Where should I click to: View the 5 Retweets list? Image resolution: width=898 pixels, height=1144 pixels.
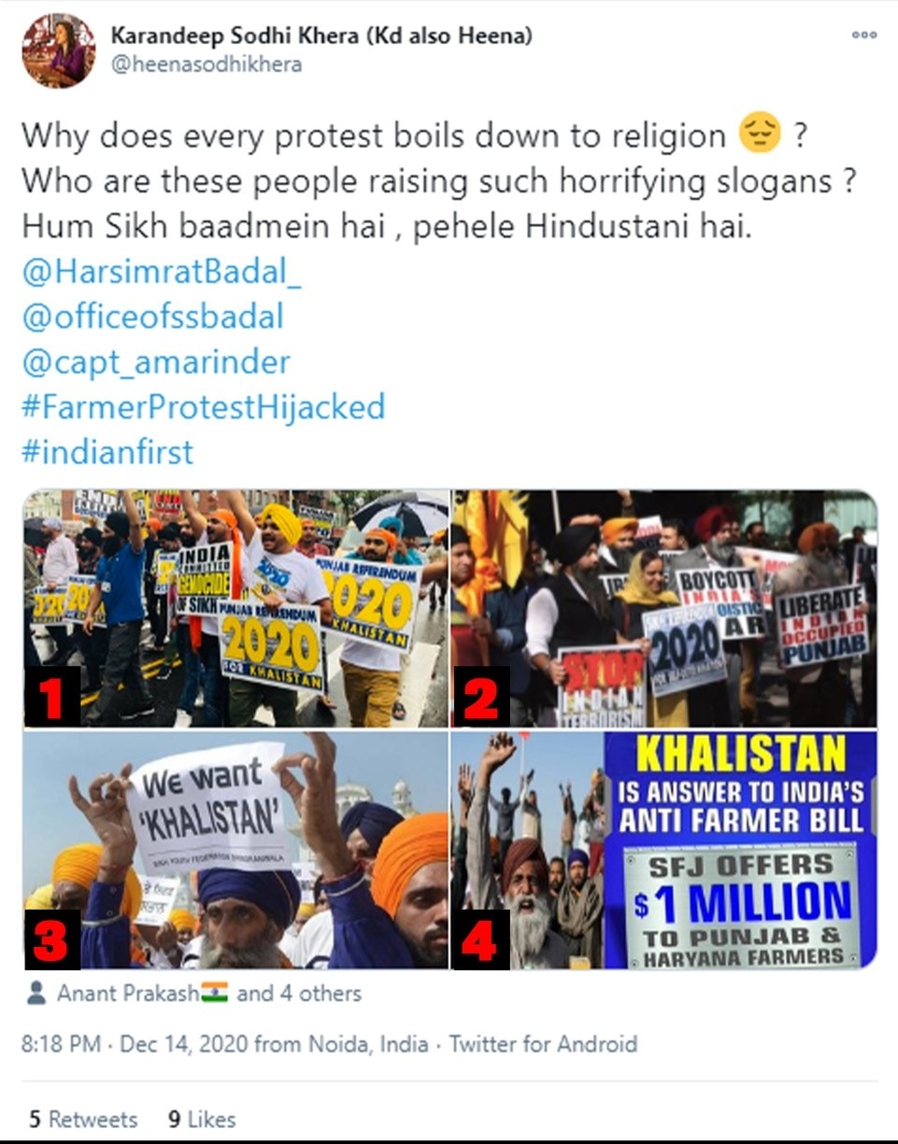pyautogui.click(x=83, y=1119)
